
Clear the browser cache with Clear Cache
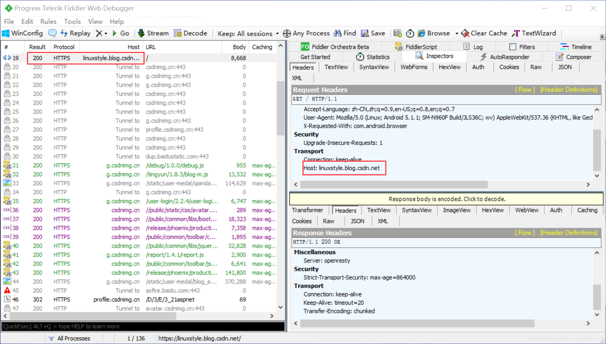tap(484, 33)
